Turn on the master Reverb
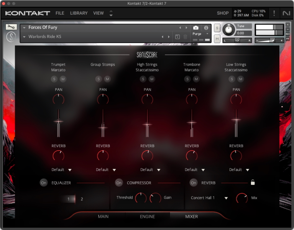The height and width of the screenshot is (230, 294). tap(194, 183)
